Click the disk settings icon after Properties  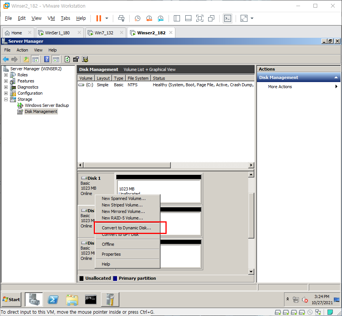85,59
